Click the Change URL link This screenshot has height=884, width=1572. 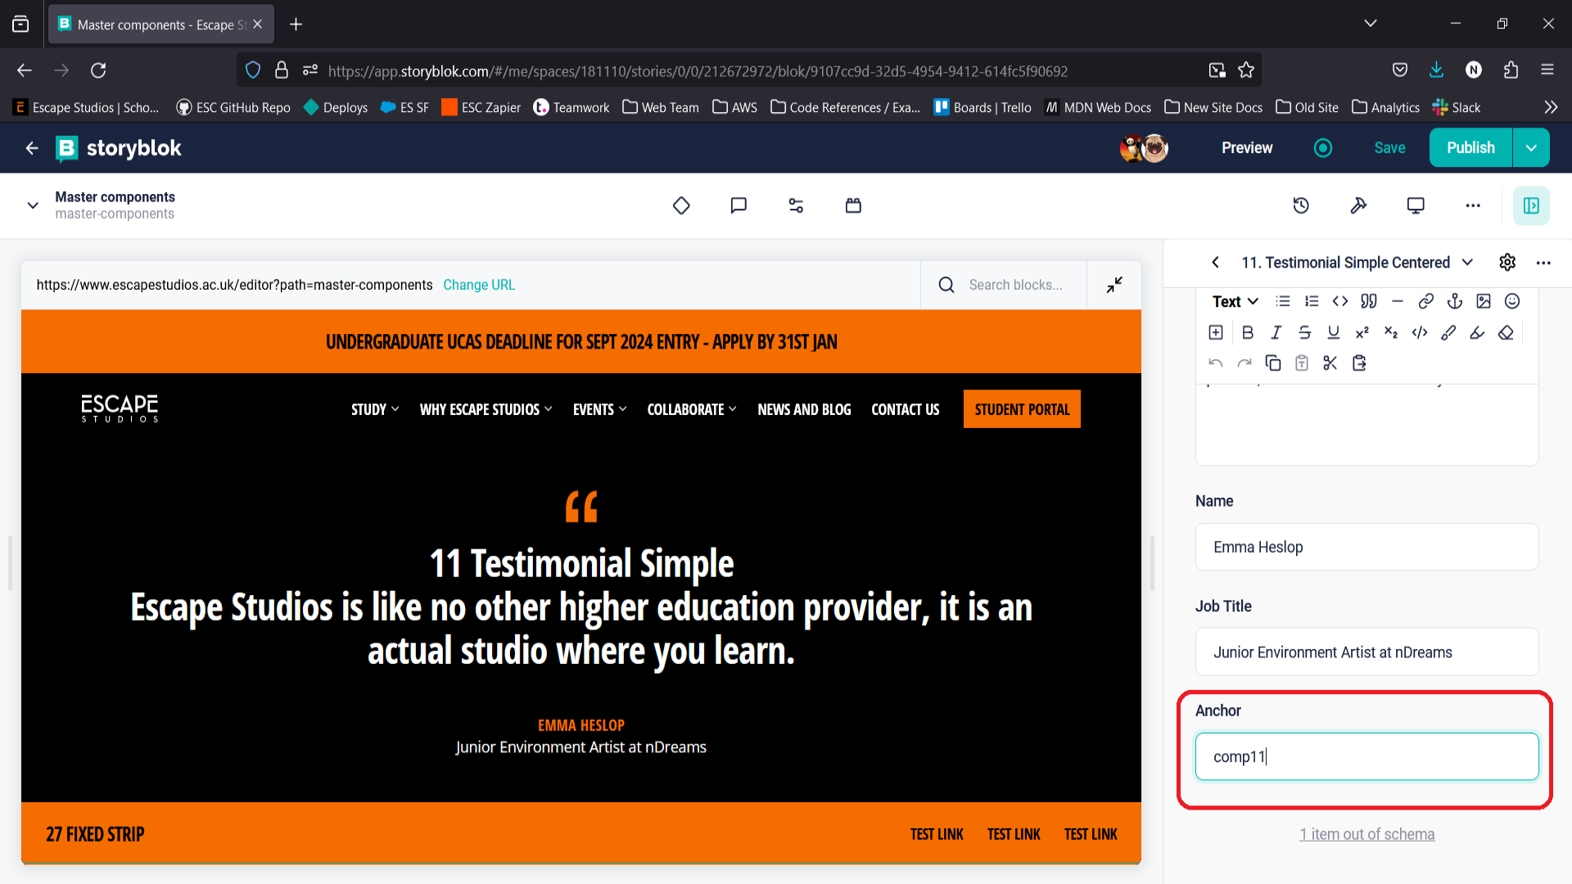[x=479, y=285]
